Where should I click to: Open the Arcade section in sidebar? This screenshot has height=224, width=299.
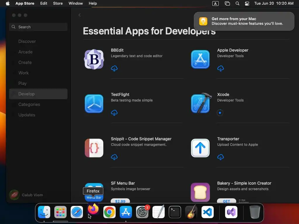coord(38,52)
